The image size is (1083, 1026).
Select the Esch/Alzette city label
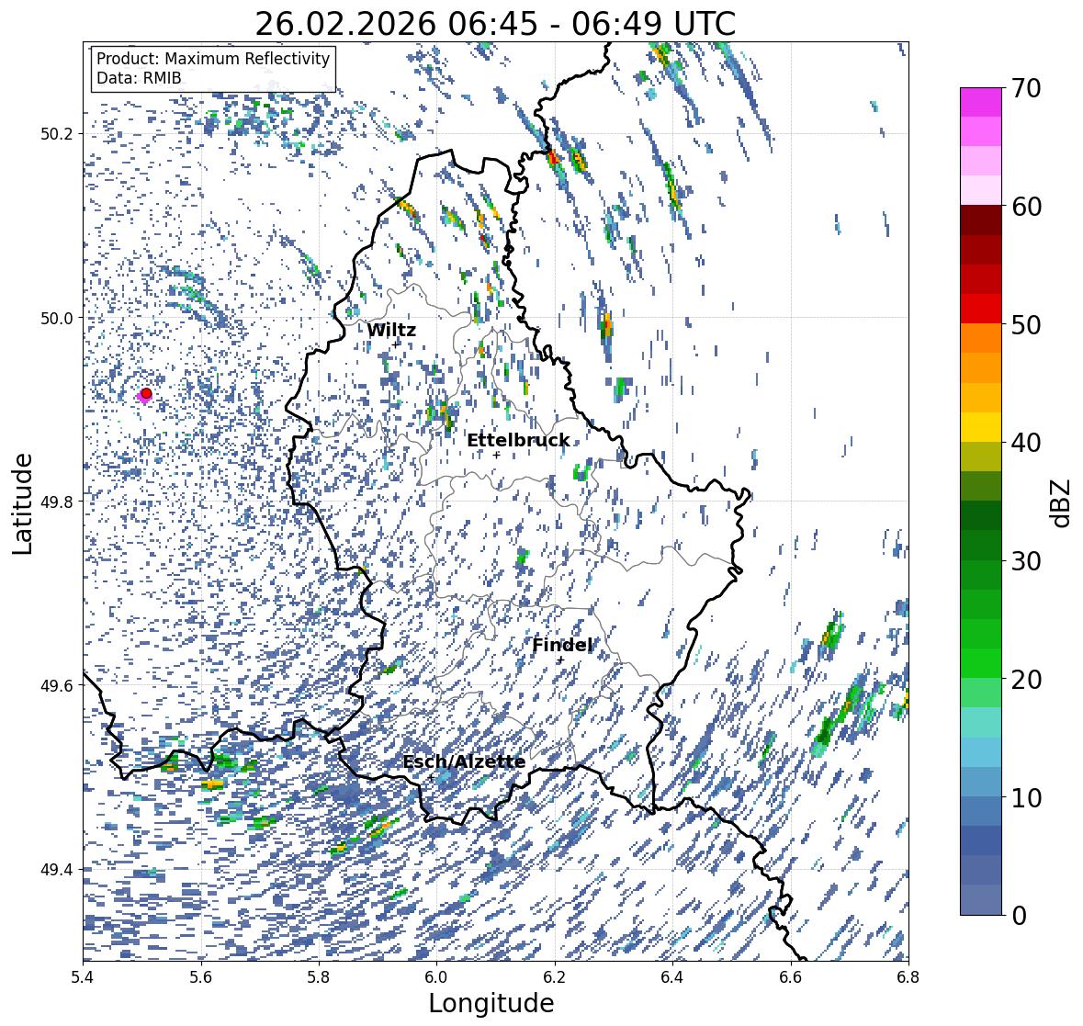click(464, 761)
